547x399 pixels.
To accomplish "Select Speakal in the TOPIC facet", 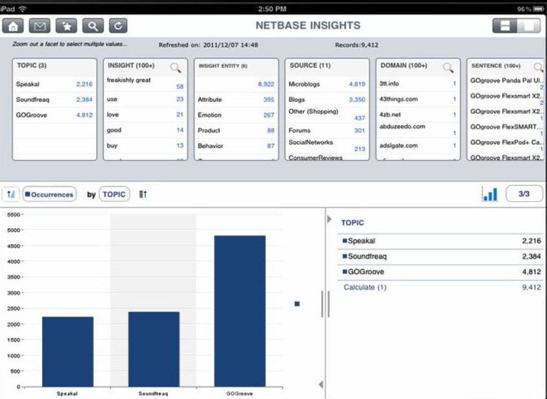I will coord(54,84).
